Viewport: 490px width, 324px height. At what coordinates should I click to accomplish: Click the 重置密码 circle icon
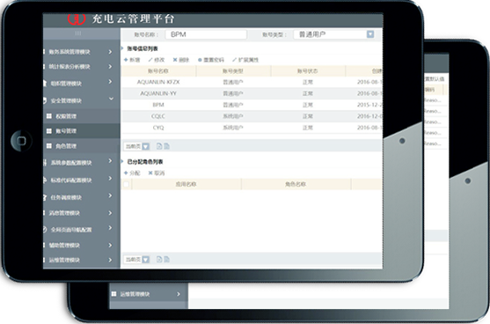click(200, 60)
